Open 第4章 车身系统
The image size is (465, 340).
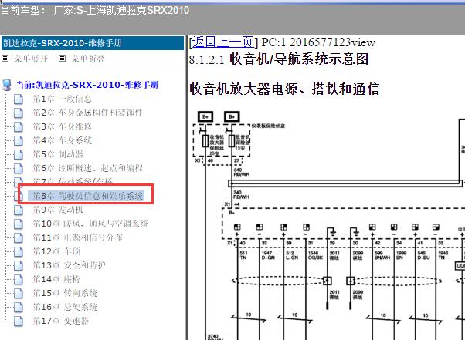pyautogui.click(x=62, y=140)
